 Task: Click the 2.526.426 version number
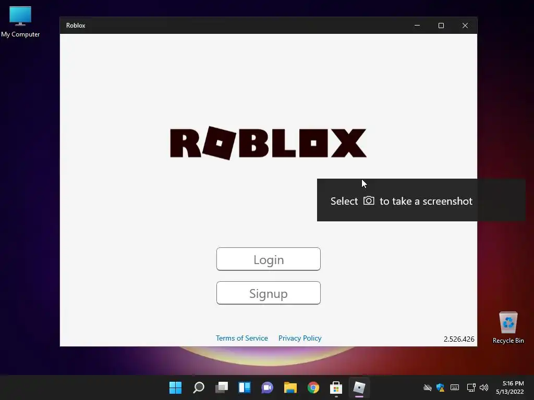(x=459, y=339)
